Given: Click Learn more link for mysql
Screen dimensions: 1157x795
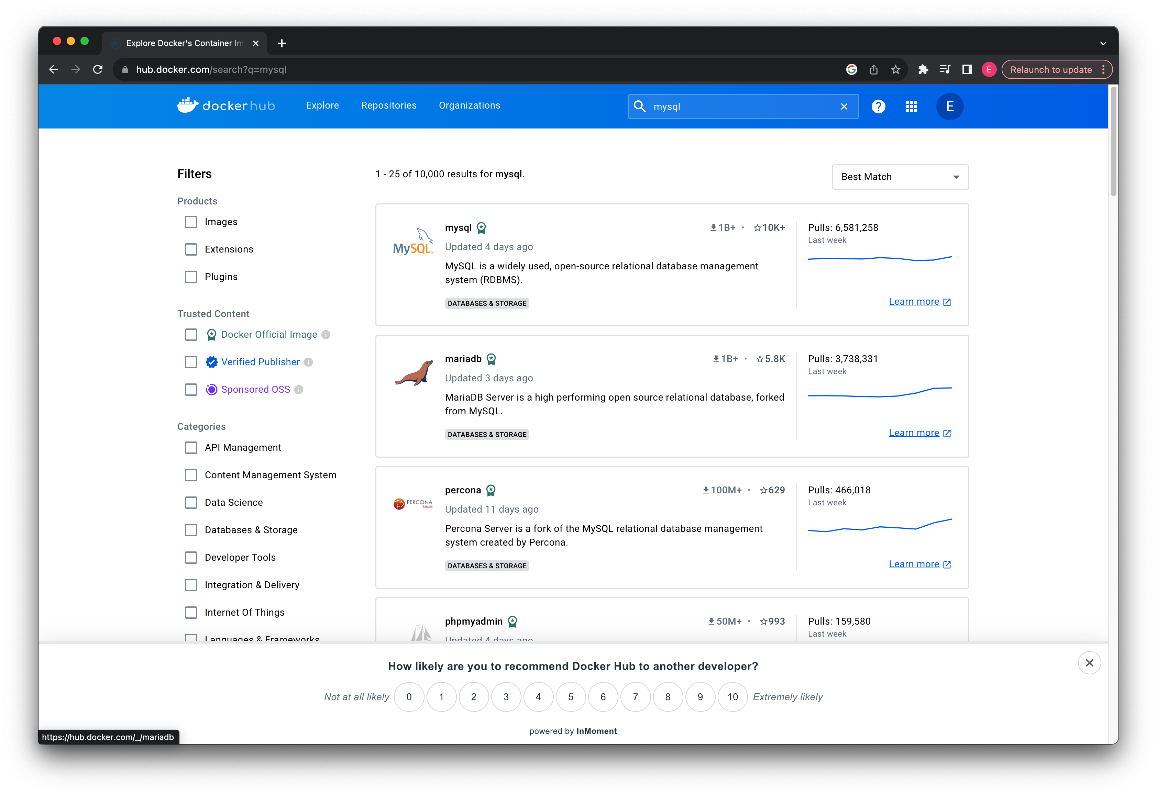Looking at the screenshot, I should (x=919, y=301).
